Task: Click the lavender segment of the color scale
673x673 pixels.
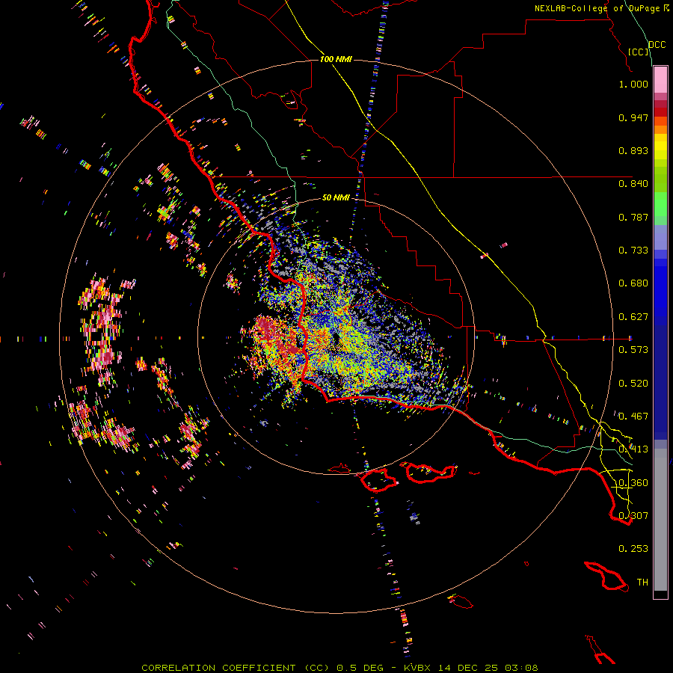Action: click(x=660, y=237)
